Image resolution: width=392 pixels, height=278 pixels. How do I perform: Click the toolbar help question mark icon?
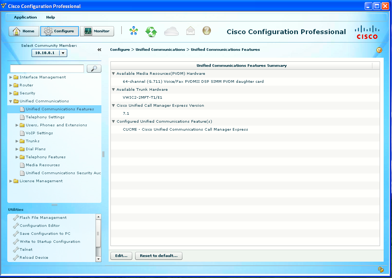coord(206,30)
